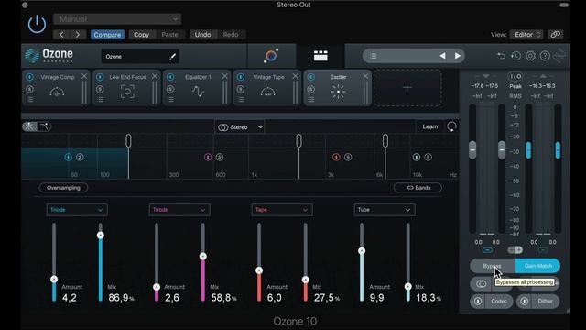
Task: Open Vintage Tape module preset list
Action: coord(241,100)
